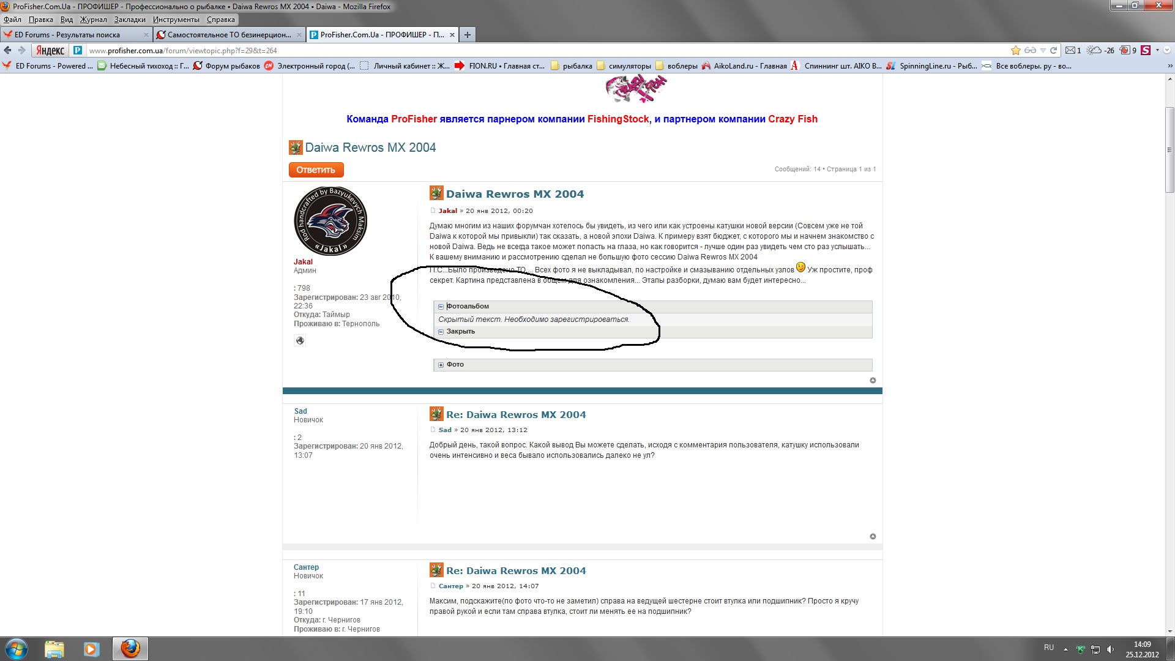Open a new tab with plus button
The width and height of the screenshot is (1175, 661).
(468, 35)
